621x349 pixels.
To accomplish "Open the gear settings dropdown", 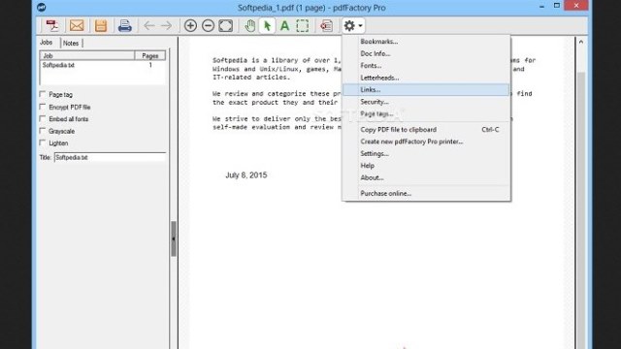I will point(353,26).
